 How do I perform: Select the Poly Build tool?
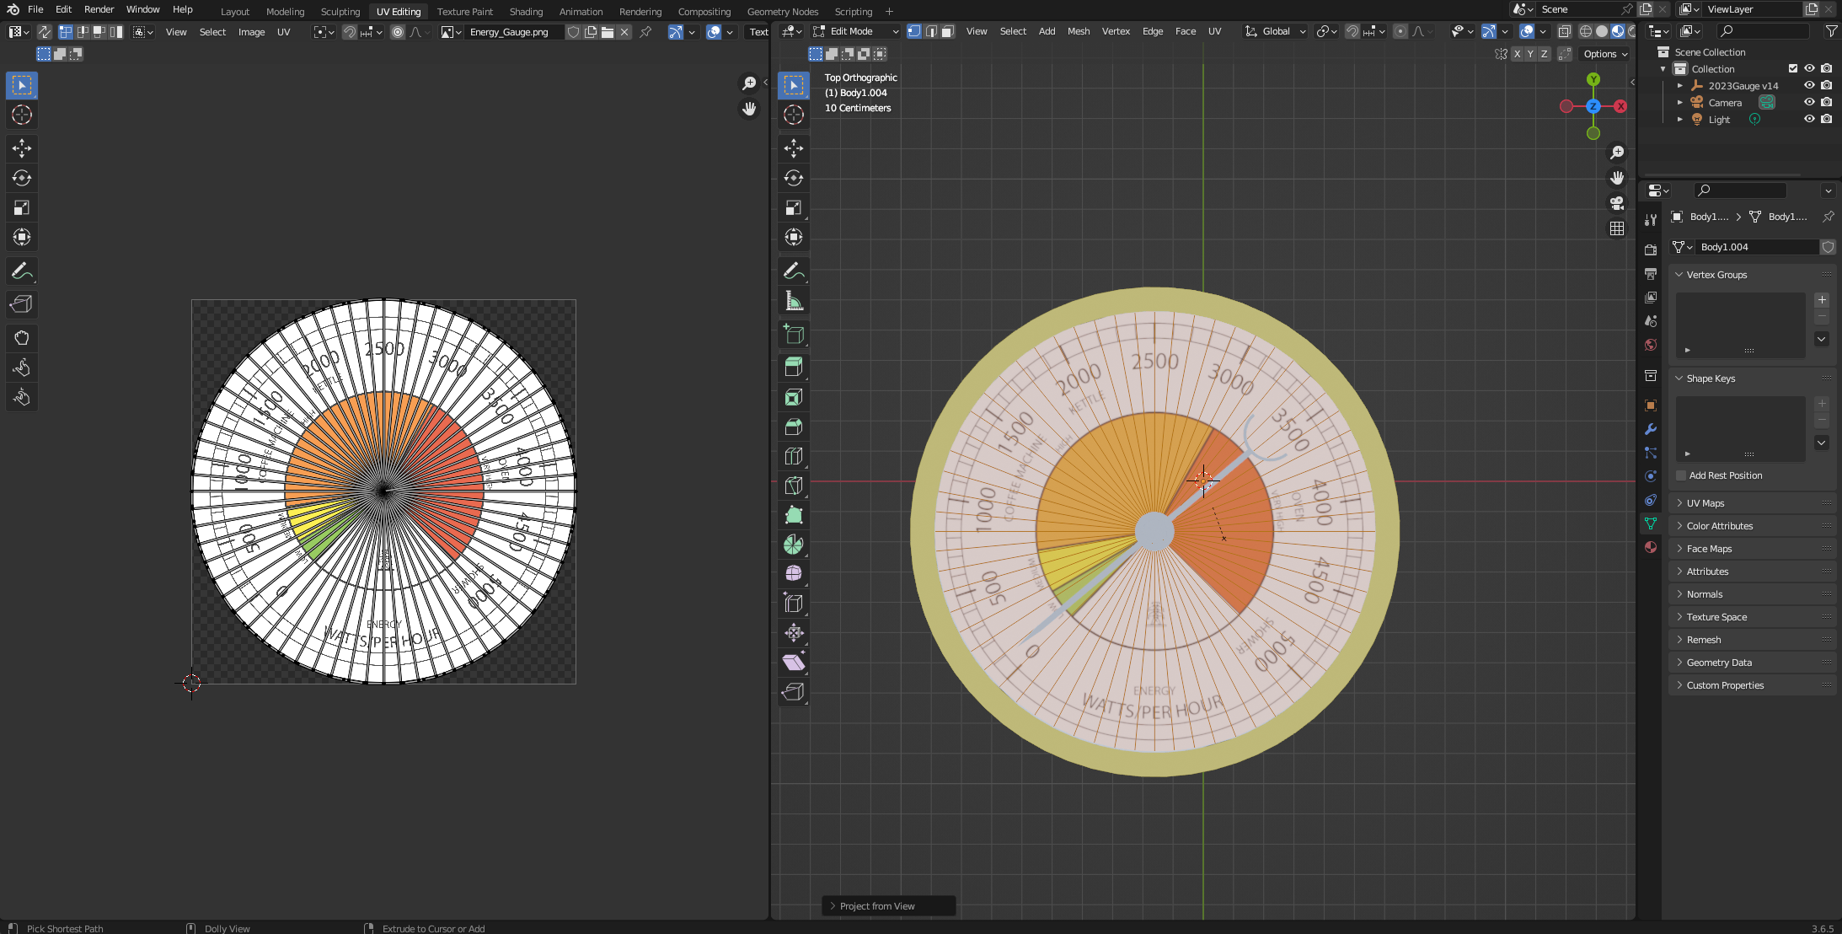point(793,515)
